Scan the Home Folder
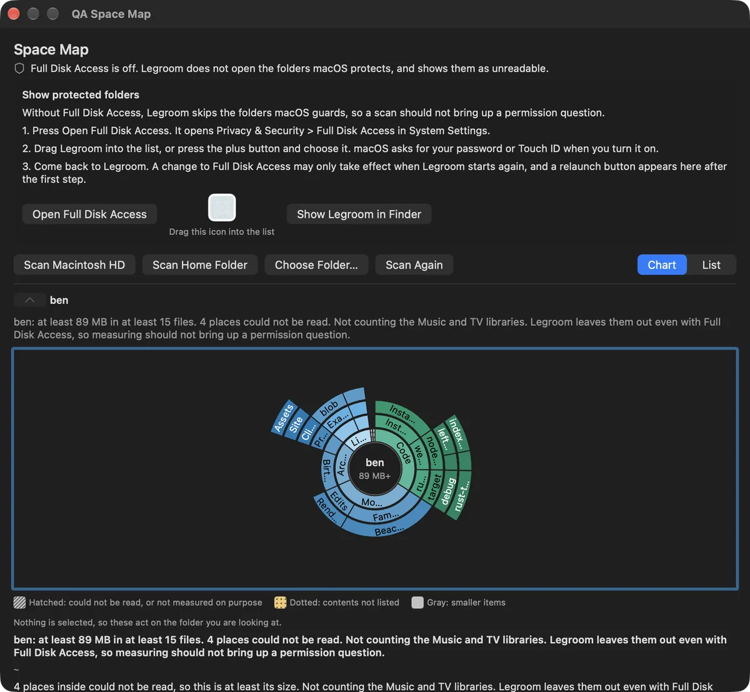The image size is (750, 692). [x=200, y=265]
